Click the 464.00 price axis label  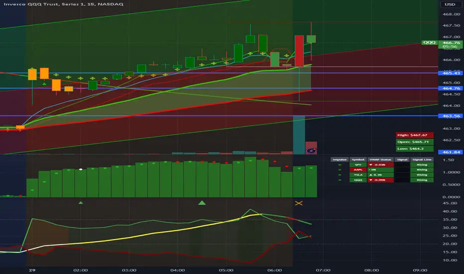451,106
